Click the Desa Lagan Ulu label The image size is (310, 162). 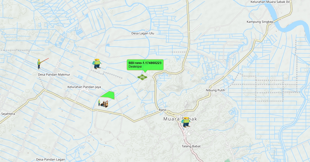[x=143, y=33]
